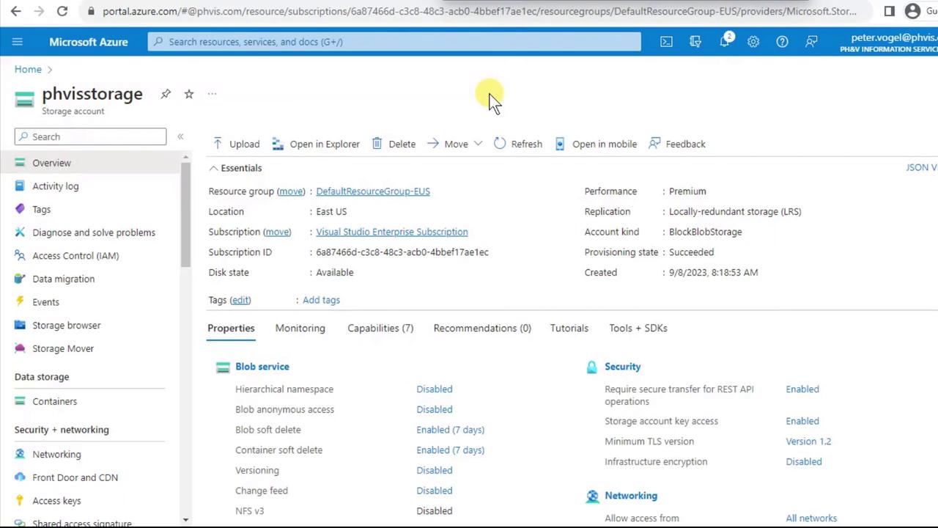Click All networks link
The width and height of the screenshot is (938, 528).
tap(811, 518)
